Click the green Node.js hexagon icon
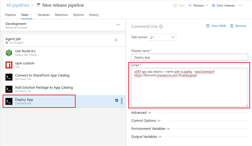Screen dimensions: 252x146 9,53
